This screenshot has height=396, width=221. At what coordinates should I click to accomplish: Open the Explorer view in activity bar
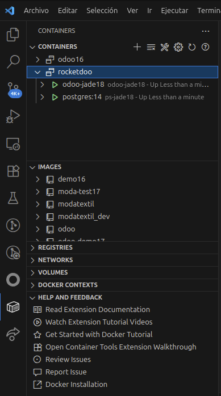pyautogui.click(x=13, y=35)
